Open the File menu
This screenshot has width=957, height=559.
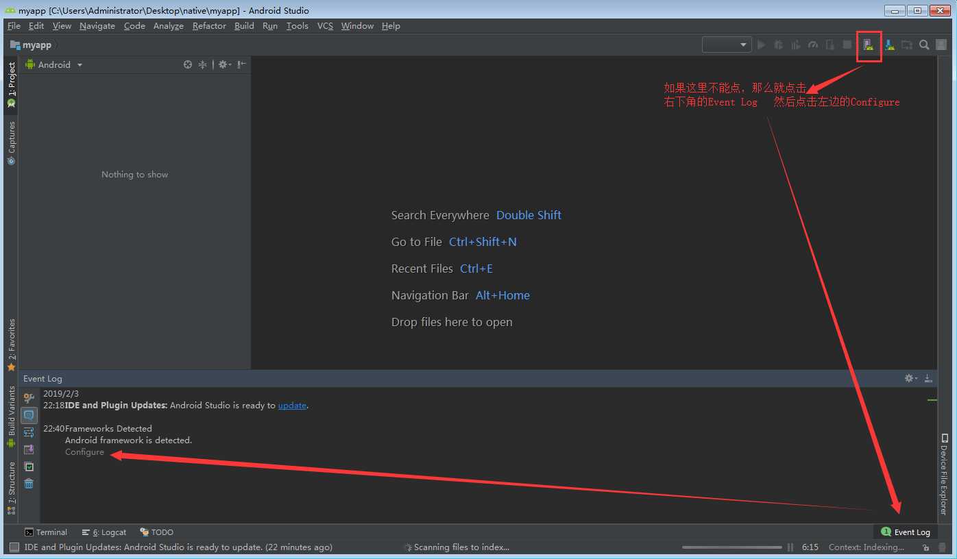tap(14, 26)
